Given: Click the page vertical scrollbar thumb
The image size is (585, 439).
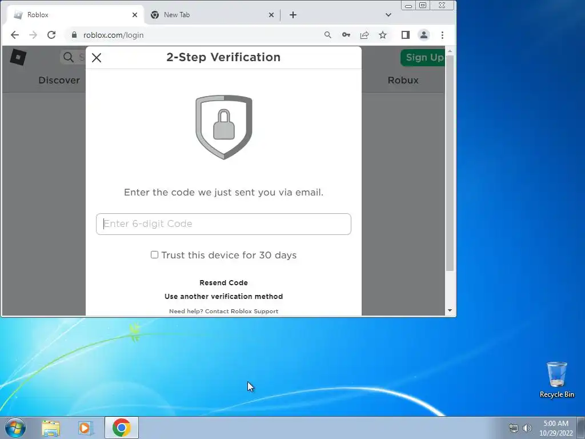Looking at the screenshot, I should tap(450, 163).
